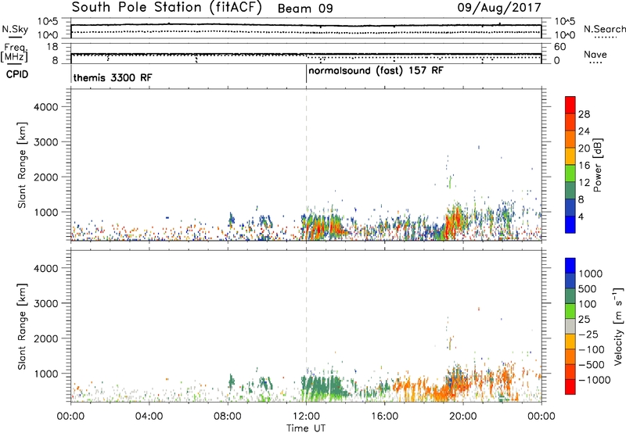Screen dimensions: 626x433
Task: Click the 12:00 time tick label
Action: 306,417
